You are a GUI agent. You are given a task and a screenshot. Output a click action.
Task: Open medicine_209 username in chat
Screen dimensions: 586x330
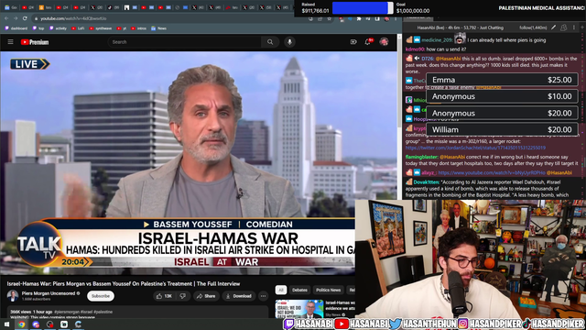pyautogui.click(x=437, y=40)
